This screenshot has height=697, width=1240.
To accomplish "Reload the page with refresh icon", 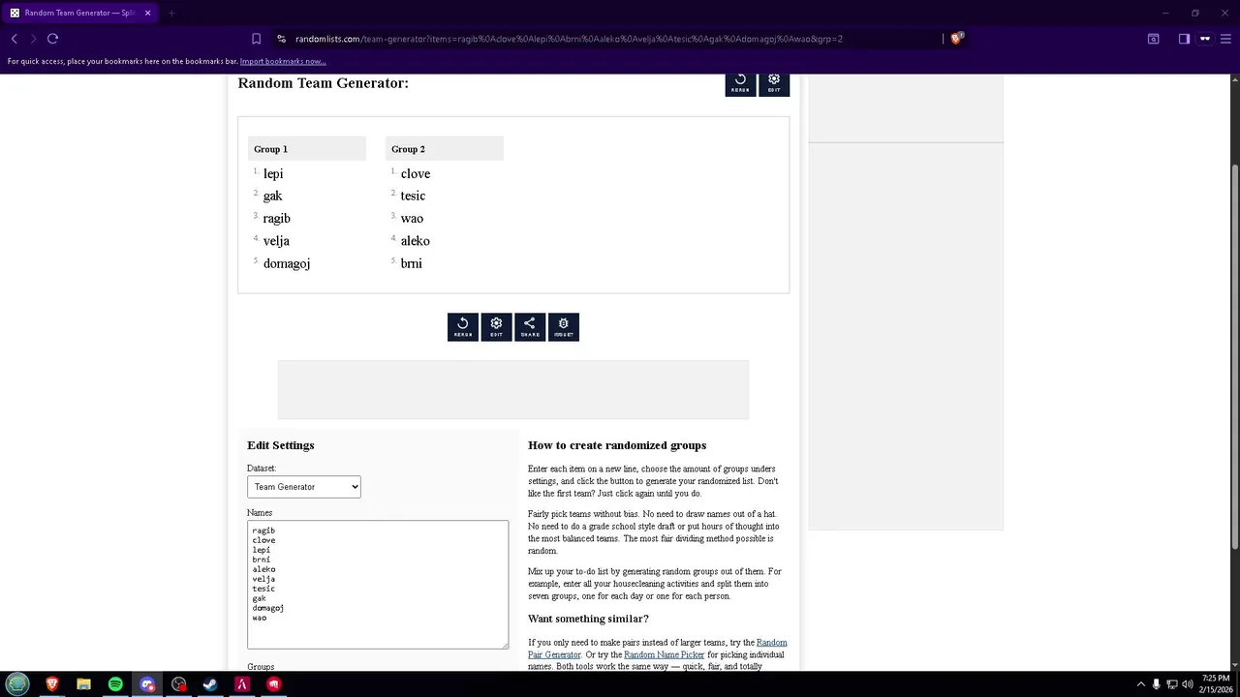I will coord(52,39).
